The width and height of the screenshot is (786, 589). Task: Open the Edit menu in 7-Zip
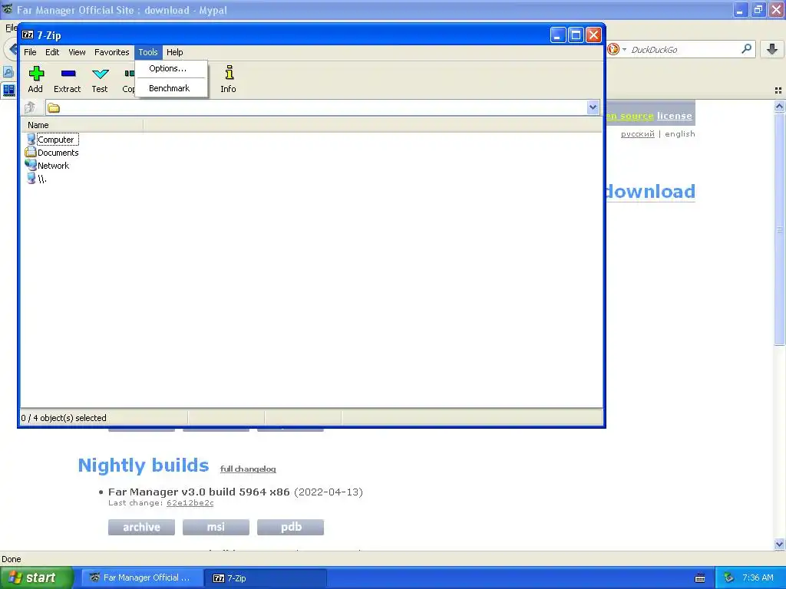(x=52, y=52)
